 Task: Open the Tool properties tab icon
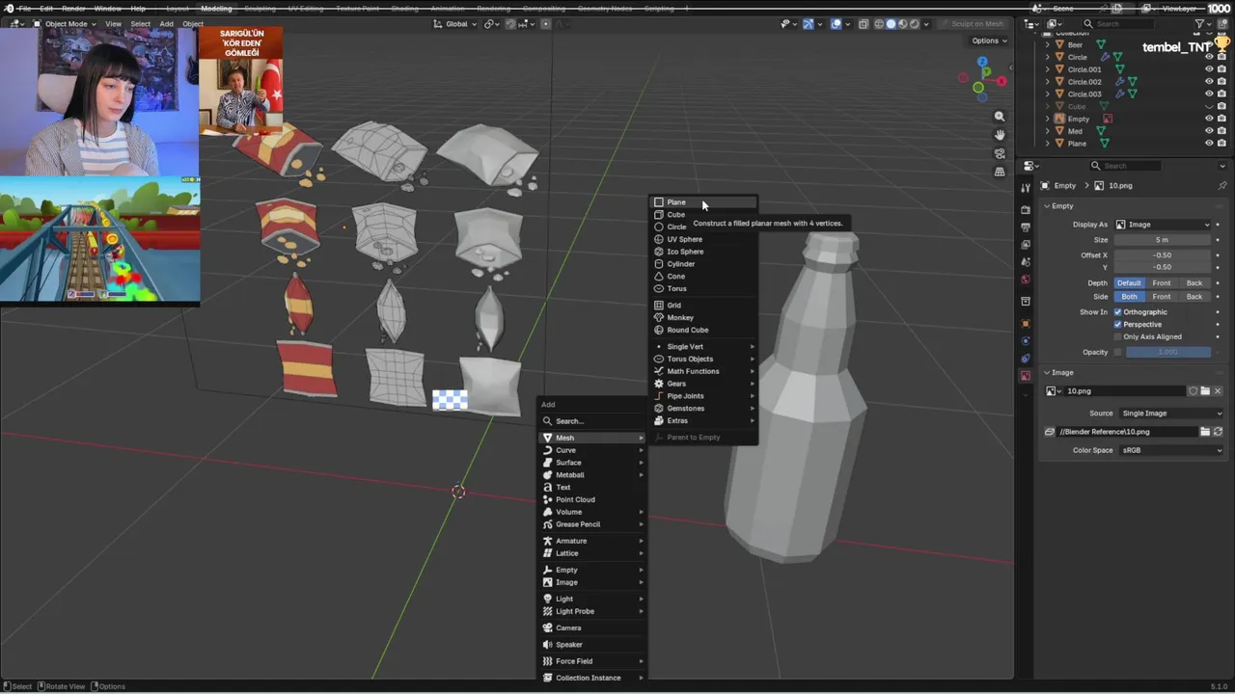(1026, 188)
